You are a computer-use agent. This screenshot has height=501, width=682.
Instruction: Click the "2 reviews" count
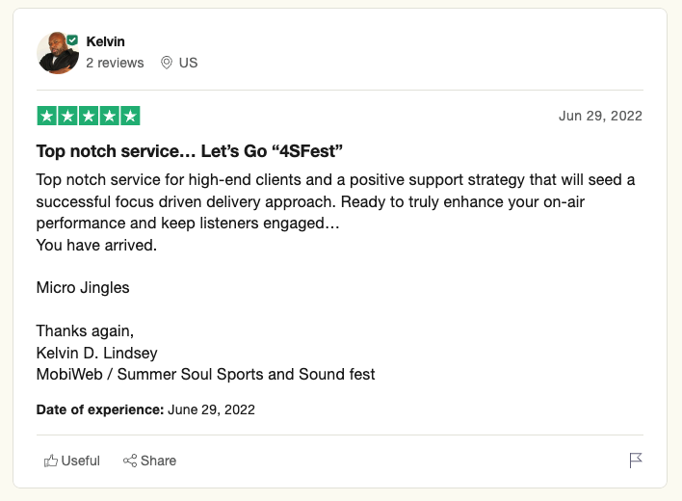(x=115, y=63)
